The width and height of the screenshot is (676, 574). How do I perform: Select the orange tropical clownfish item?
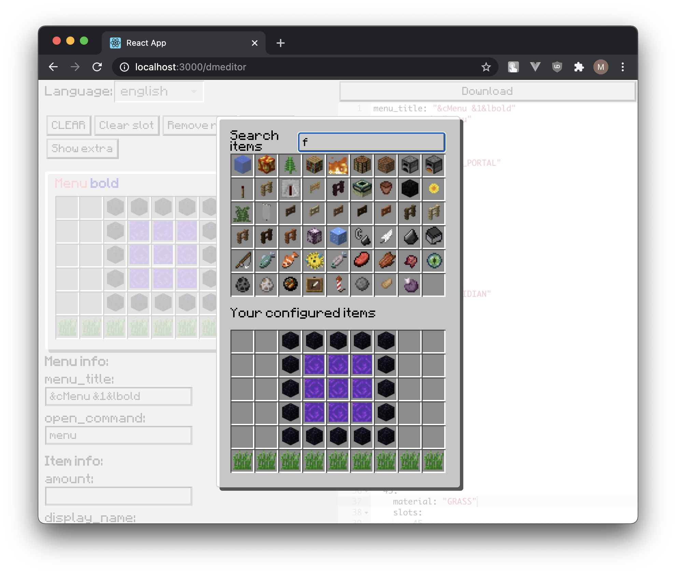(x=290, y=261)
